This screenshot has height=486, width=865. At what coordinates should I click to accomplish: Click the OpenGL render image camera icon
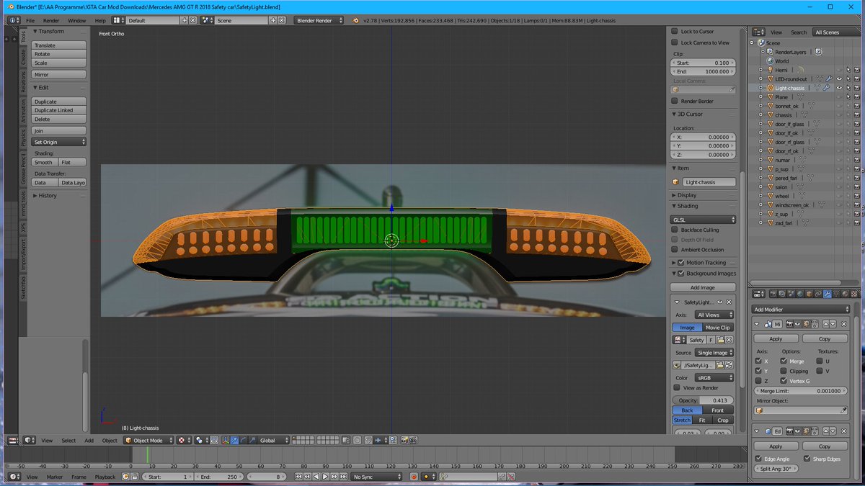coord(404,440)
